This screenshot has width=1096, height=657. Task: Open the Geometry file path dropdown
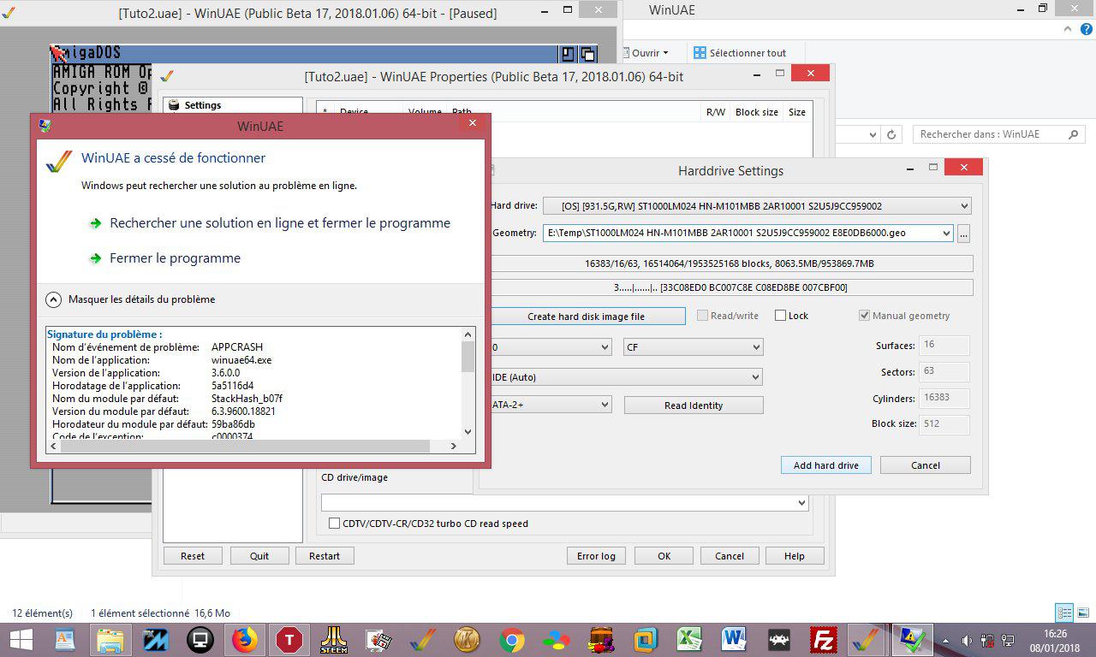(x=945, y=233)
